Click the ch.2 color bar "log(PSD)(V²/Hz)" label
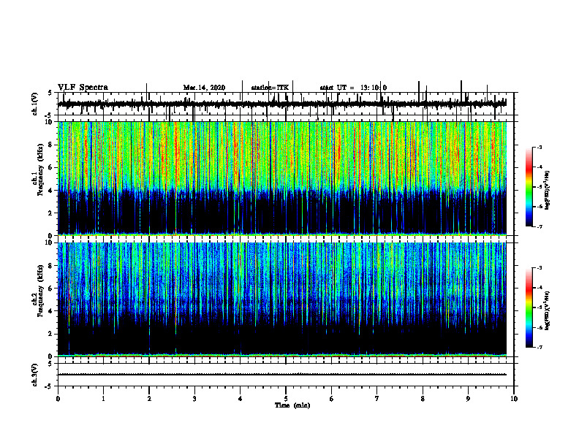The image size is (579, 447). (x=548, y=310)
